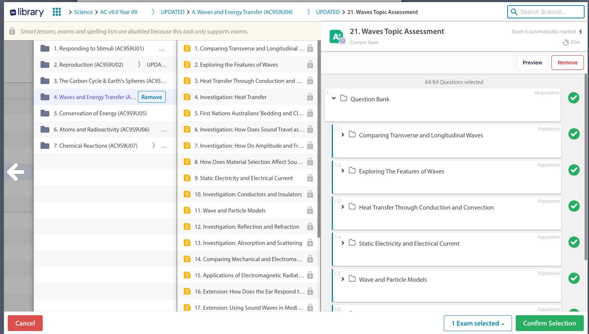Click lightbulb icon for Wave and Particle Models lesson
The height and width of the screenshot is (334, 589).
point(187,211)
